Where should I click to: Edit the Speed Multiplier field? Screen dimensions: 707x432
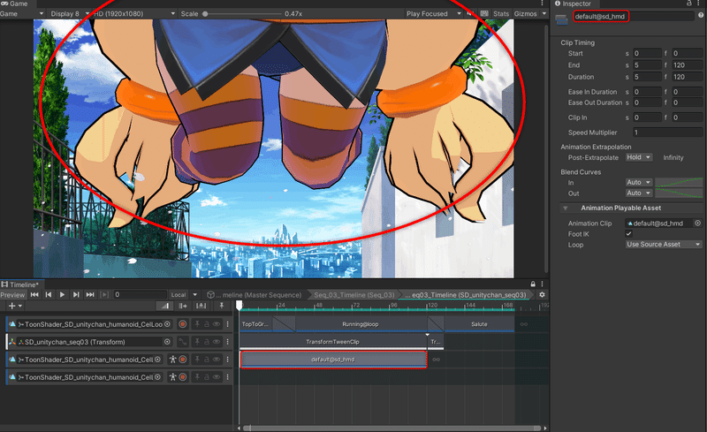[667, 133]
